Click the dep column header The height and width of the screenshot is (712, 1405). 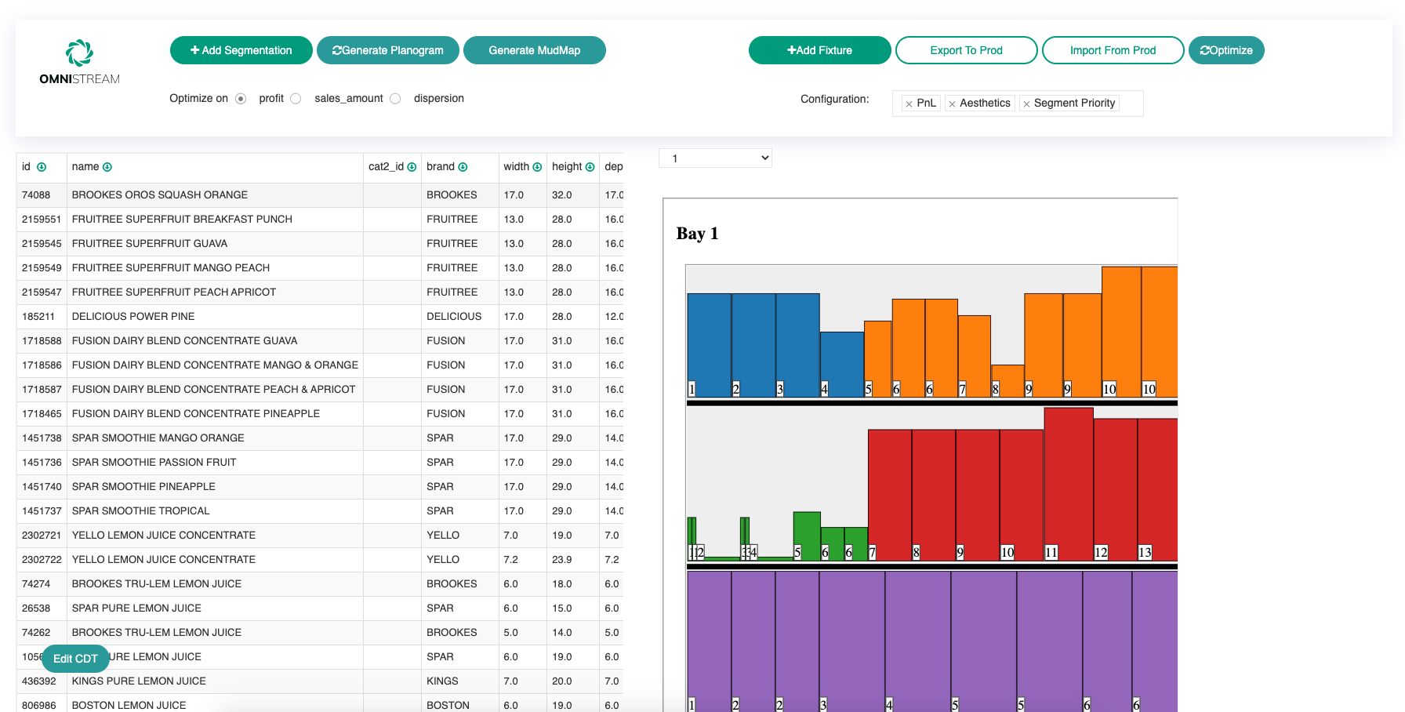click(x=613, y=167)
